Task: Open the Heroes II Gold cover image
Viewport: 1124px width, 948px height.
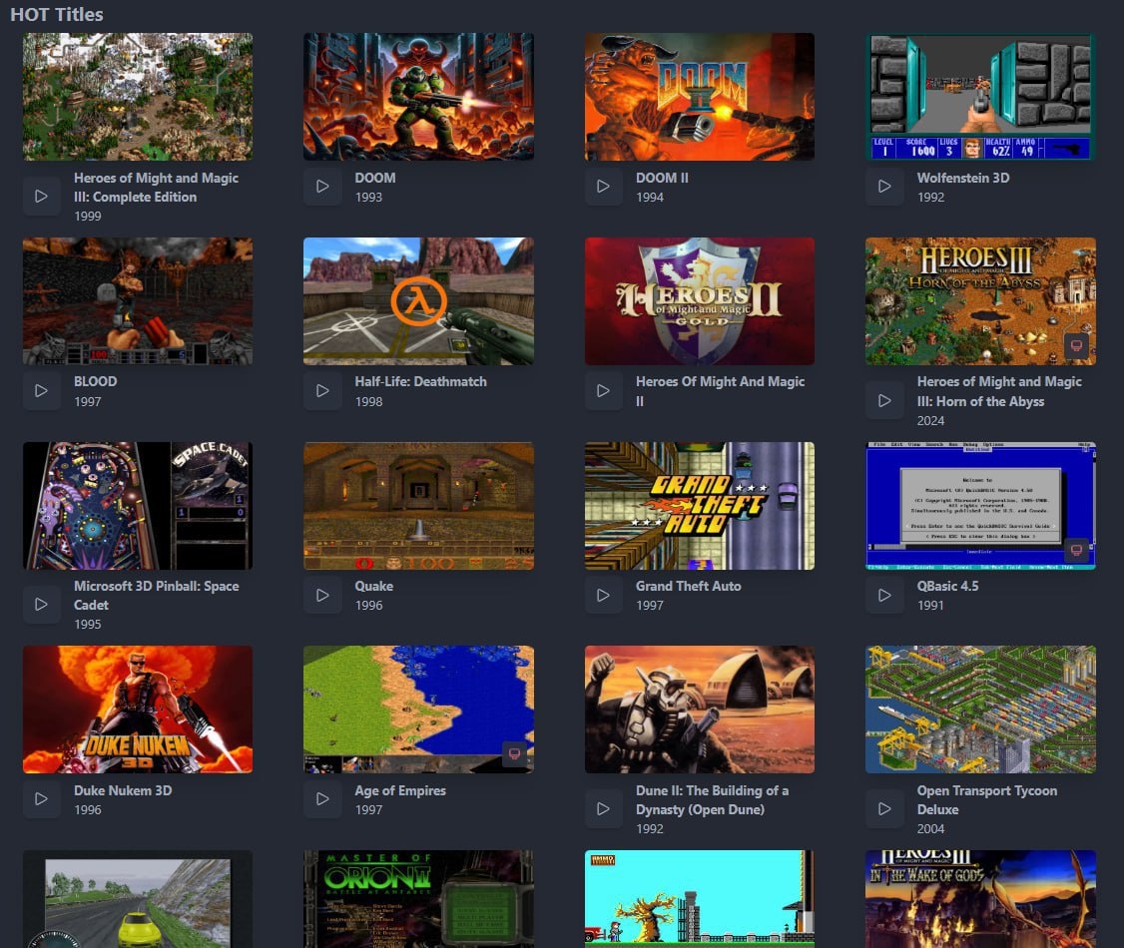Action: click(700, 301)
